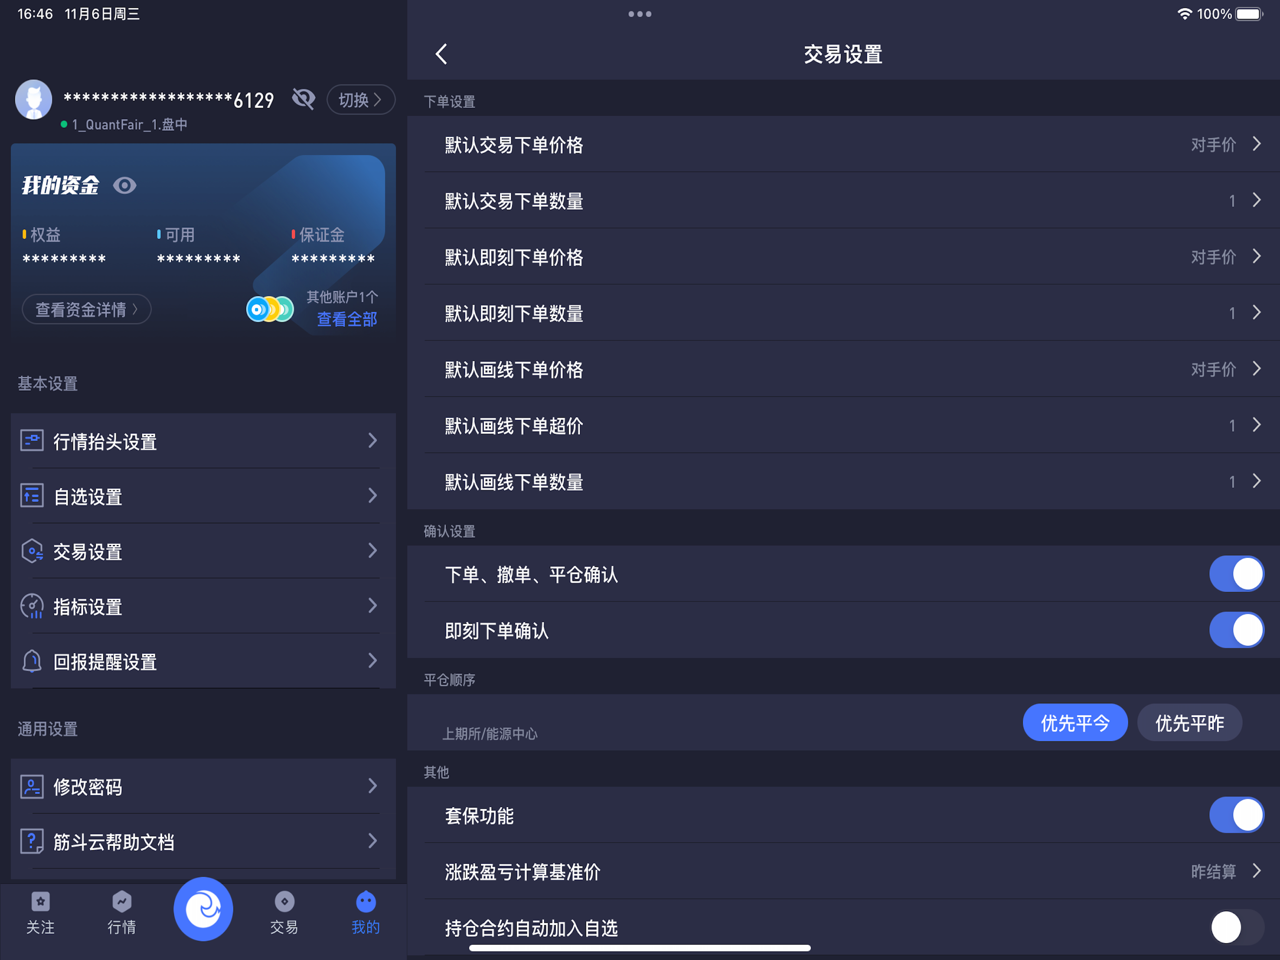Tap masked account number ending 6129

click(168, 100)
